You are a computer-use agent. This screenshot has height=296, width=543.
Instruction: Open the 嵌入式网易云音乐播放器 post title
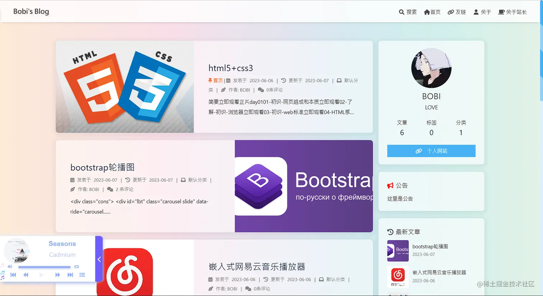(x=257, y=267)
